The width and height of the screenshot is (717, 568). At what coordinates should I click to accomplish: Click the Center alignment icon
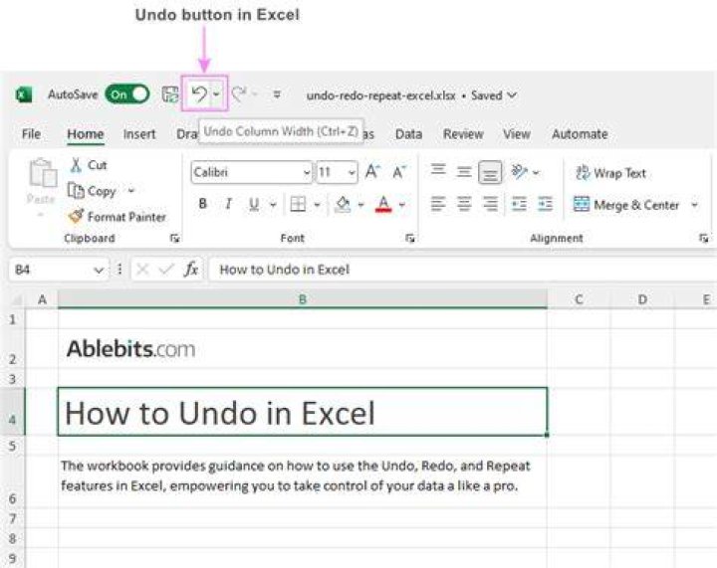464,204
